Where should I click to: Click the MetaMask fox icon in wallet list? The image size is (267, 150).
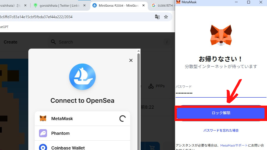coord(43,118)
